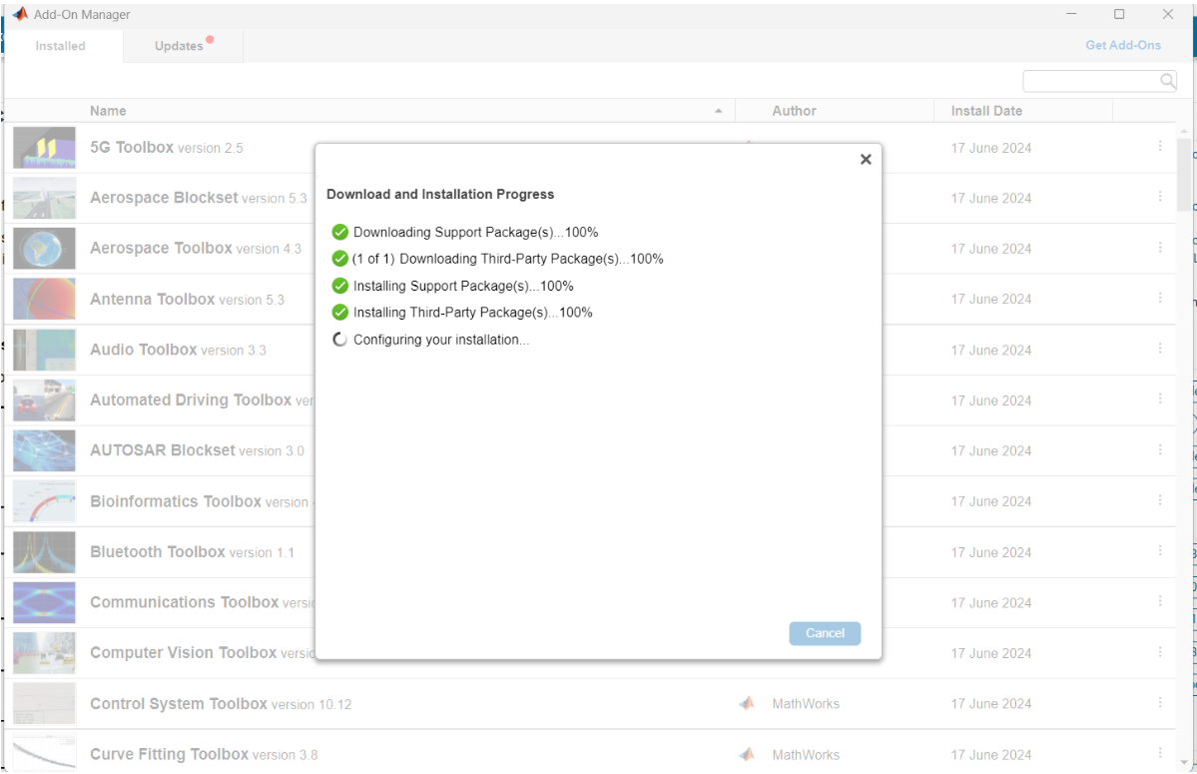
Task: Click the Bluetooth Toolbox thumbnail
Action: [x=44, y=552]
